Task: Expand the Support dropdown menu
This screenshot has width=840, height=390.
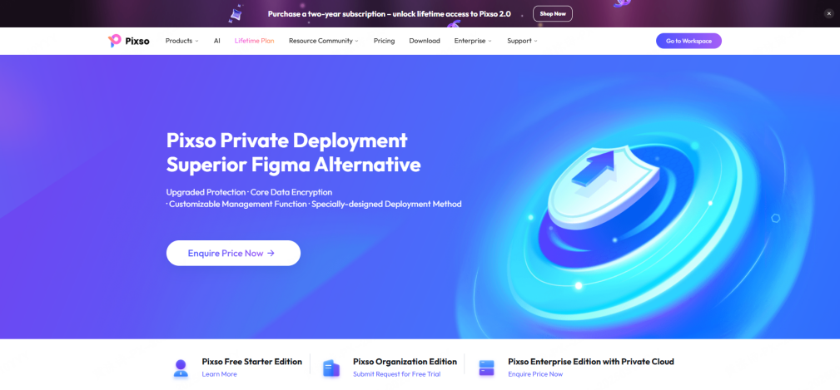Action: click(522, 41)
